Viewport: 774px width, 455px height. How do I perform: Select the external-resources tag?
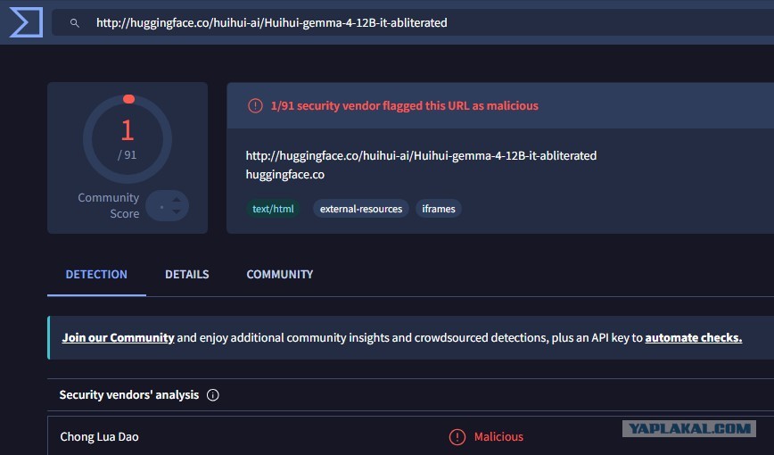[x=361, y=209]
